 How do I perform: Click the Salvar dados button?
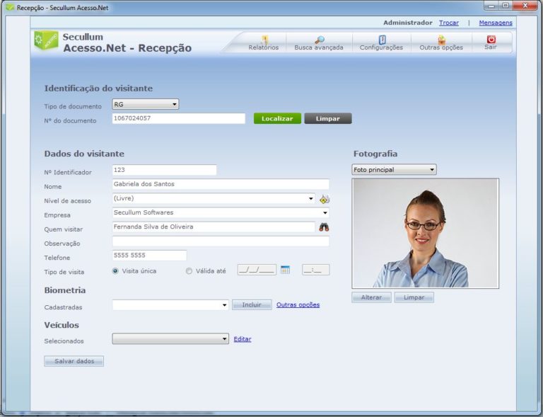pyautogui.click(x=74, y=361)
